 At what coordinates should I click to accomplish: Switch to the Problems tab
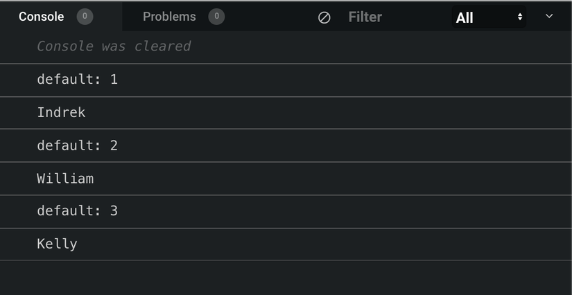click(x=169, y=17)
